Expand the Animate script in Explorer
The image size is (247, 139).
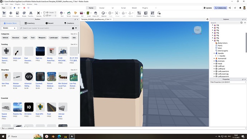pos(214,61)
